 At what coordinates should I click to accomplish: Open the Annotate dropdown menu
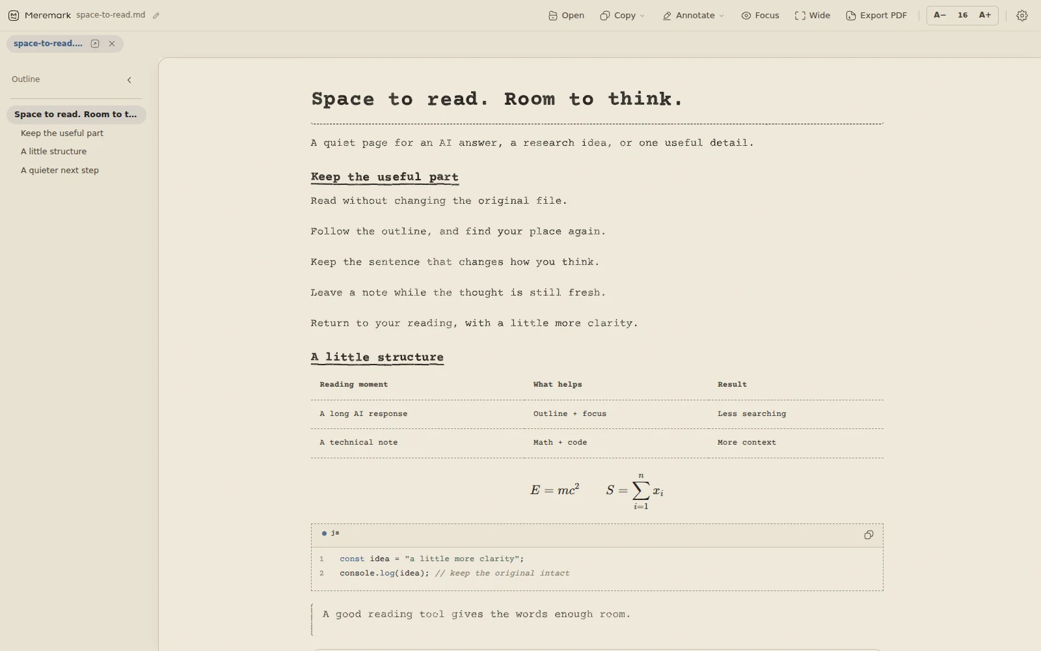point(693,16)
